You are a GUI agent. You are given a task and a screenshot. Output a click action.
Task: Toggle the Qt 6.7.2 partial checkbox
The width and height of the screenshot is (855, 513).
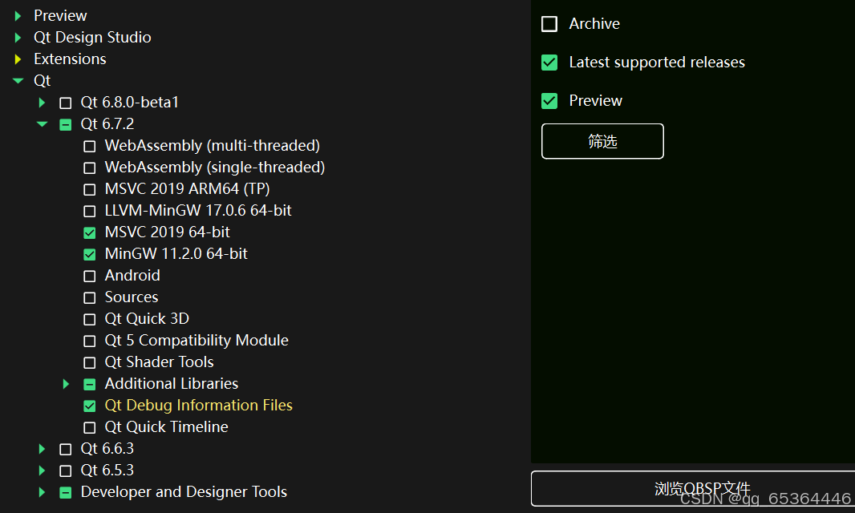click(x=66, y=125)
